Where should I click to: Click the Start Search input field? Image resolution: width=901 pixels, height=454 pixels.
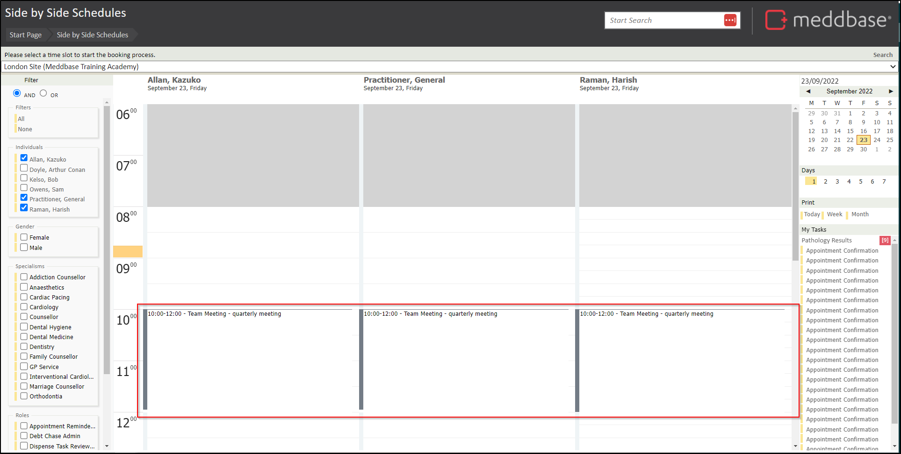[664, 21]
